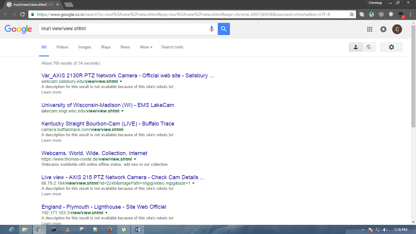Click the blue magnifier search button
The image size is (416, 234).
(224, 29)
